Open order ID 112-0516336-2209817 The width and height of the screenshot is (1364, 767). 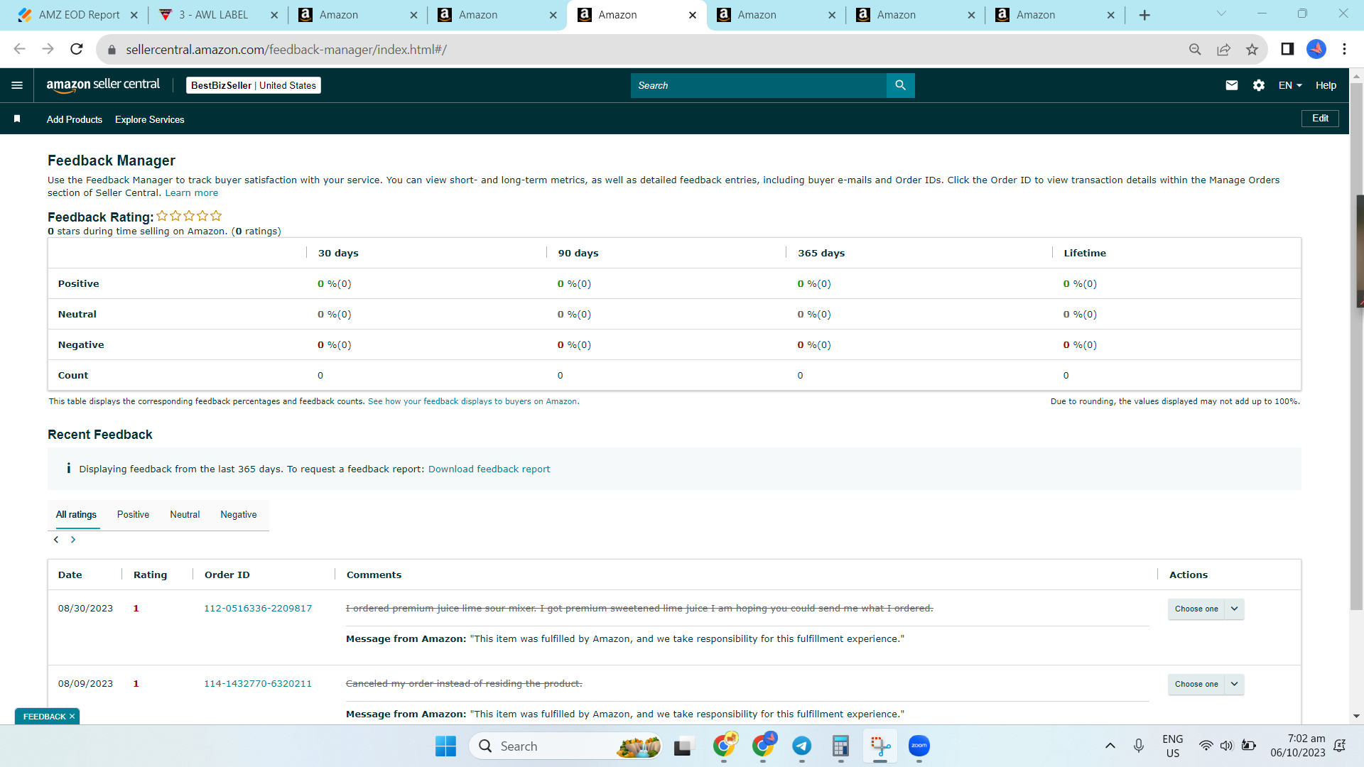click(258, 609)
